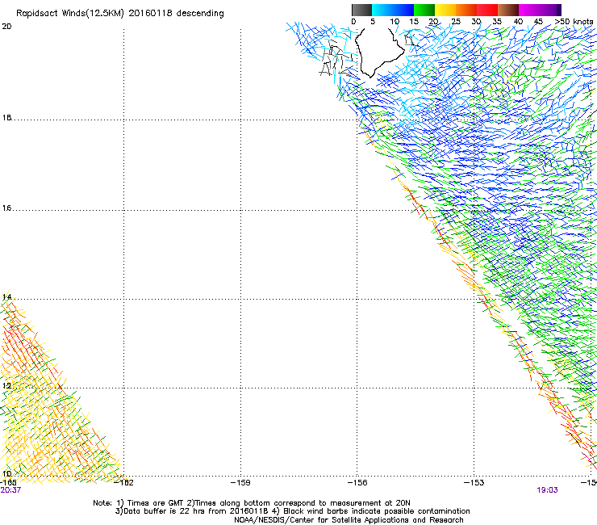Viewport: 597px width, 525px height.
Task: Click the latitude label 14
Action: coord(6,297)
